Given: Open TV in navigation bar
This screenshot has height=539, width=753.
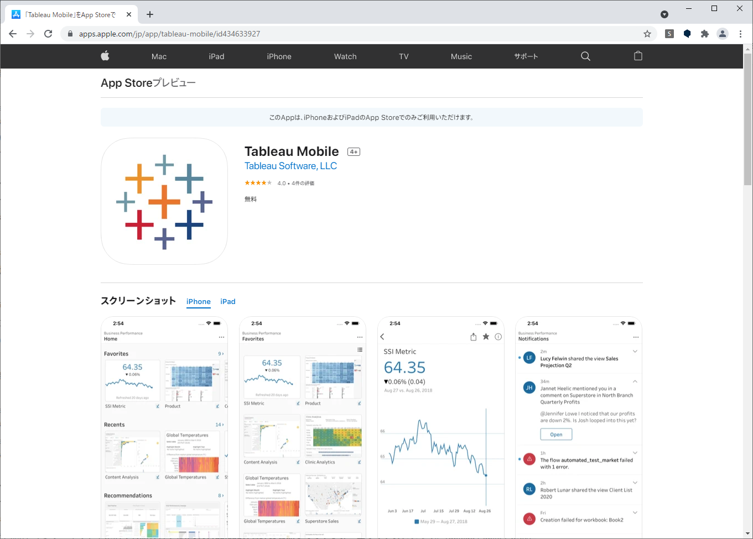Looking at the screenshot, I should (404, 56).
